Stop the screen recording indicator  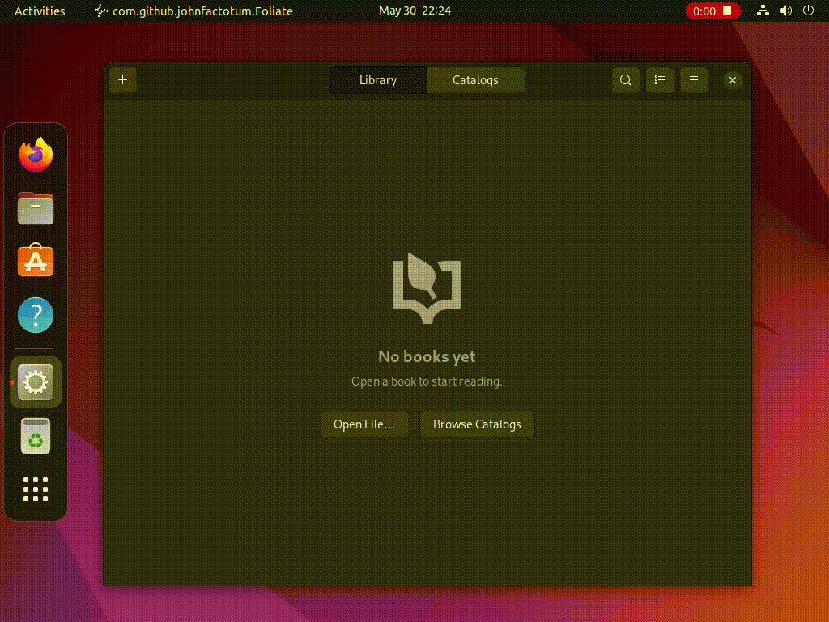point(712,11)
